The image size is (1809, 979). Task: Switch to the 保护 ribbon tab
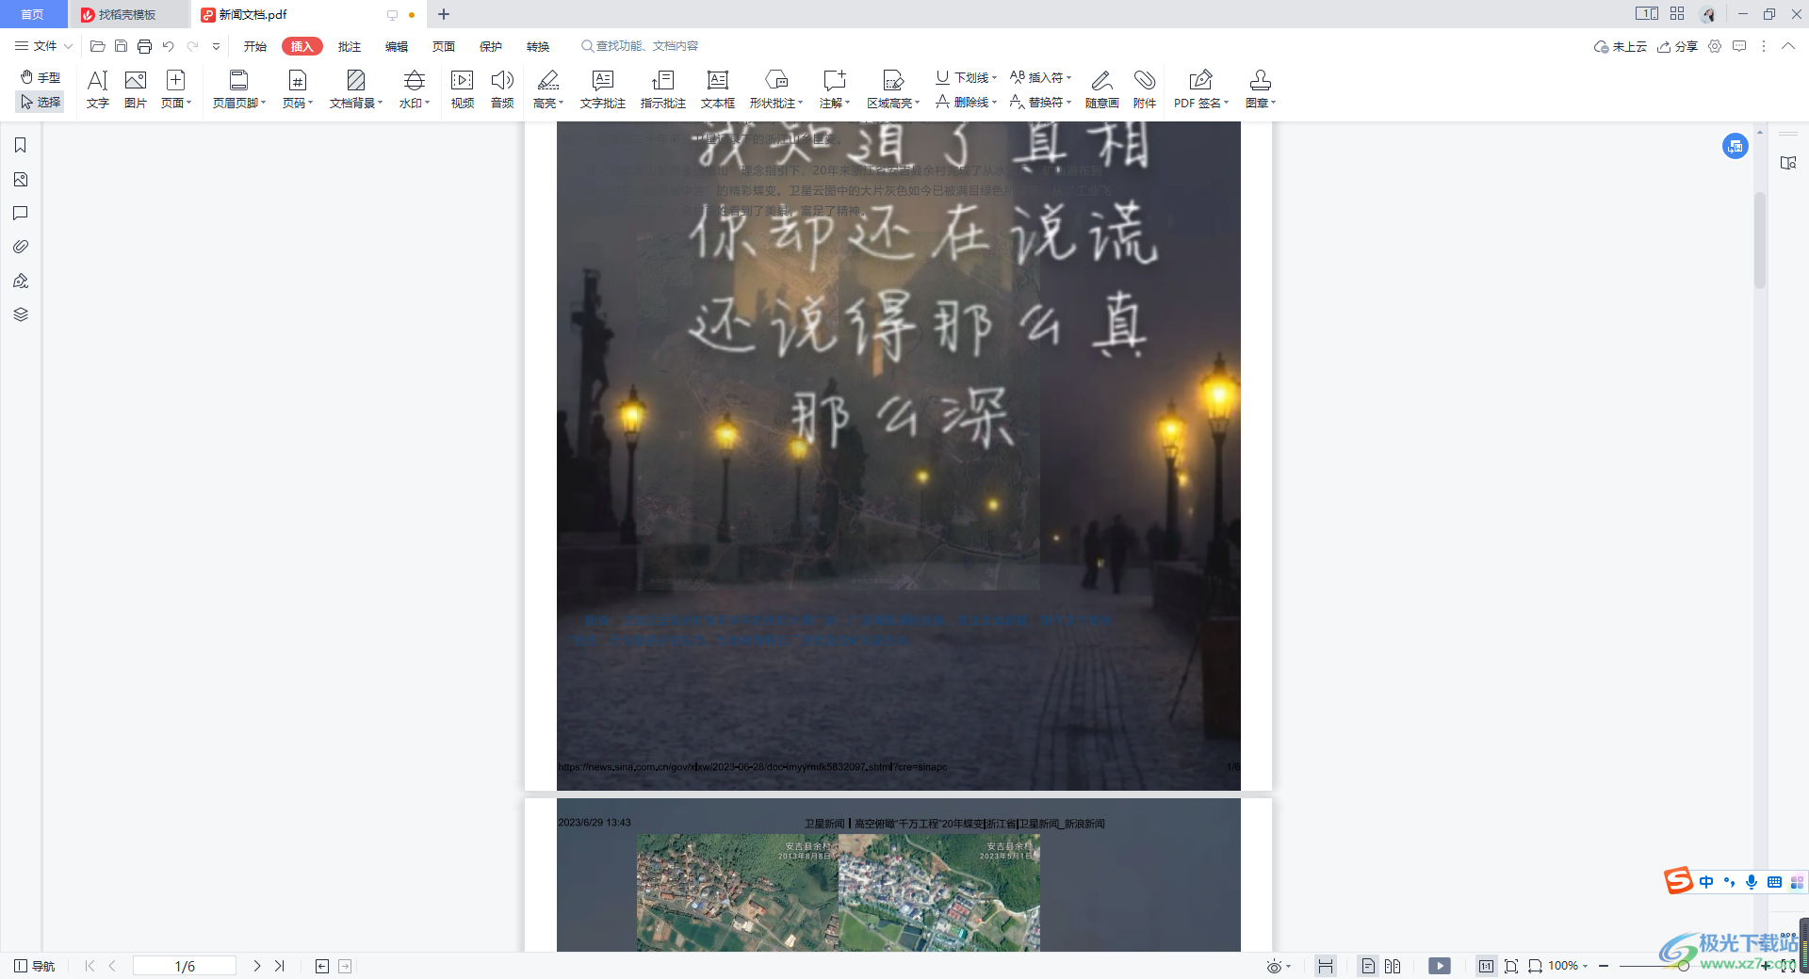tap(491, 46)
